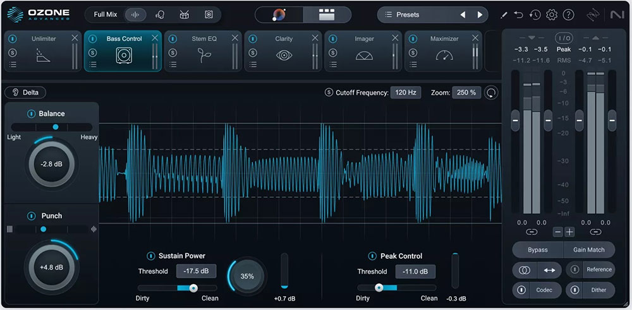Click the Codec button
The image size is (632, 310).
[x=544, y=290]
